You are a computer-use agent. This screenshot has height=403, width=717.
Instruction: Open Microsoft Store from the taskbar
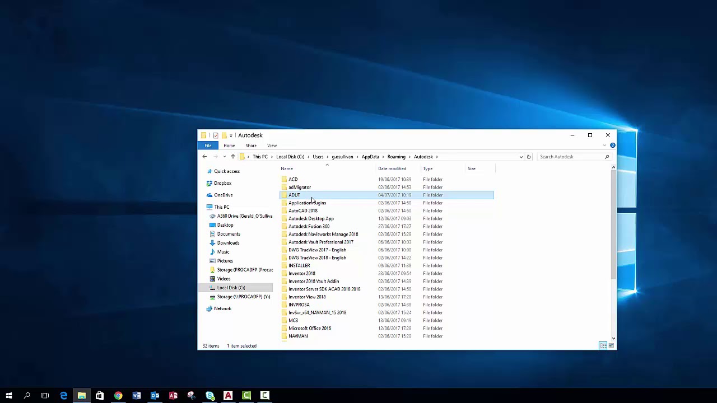(x=100, y=396)
